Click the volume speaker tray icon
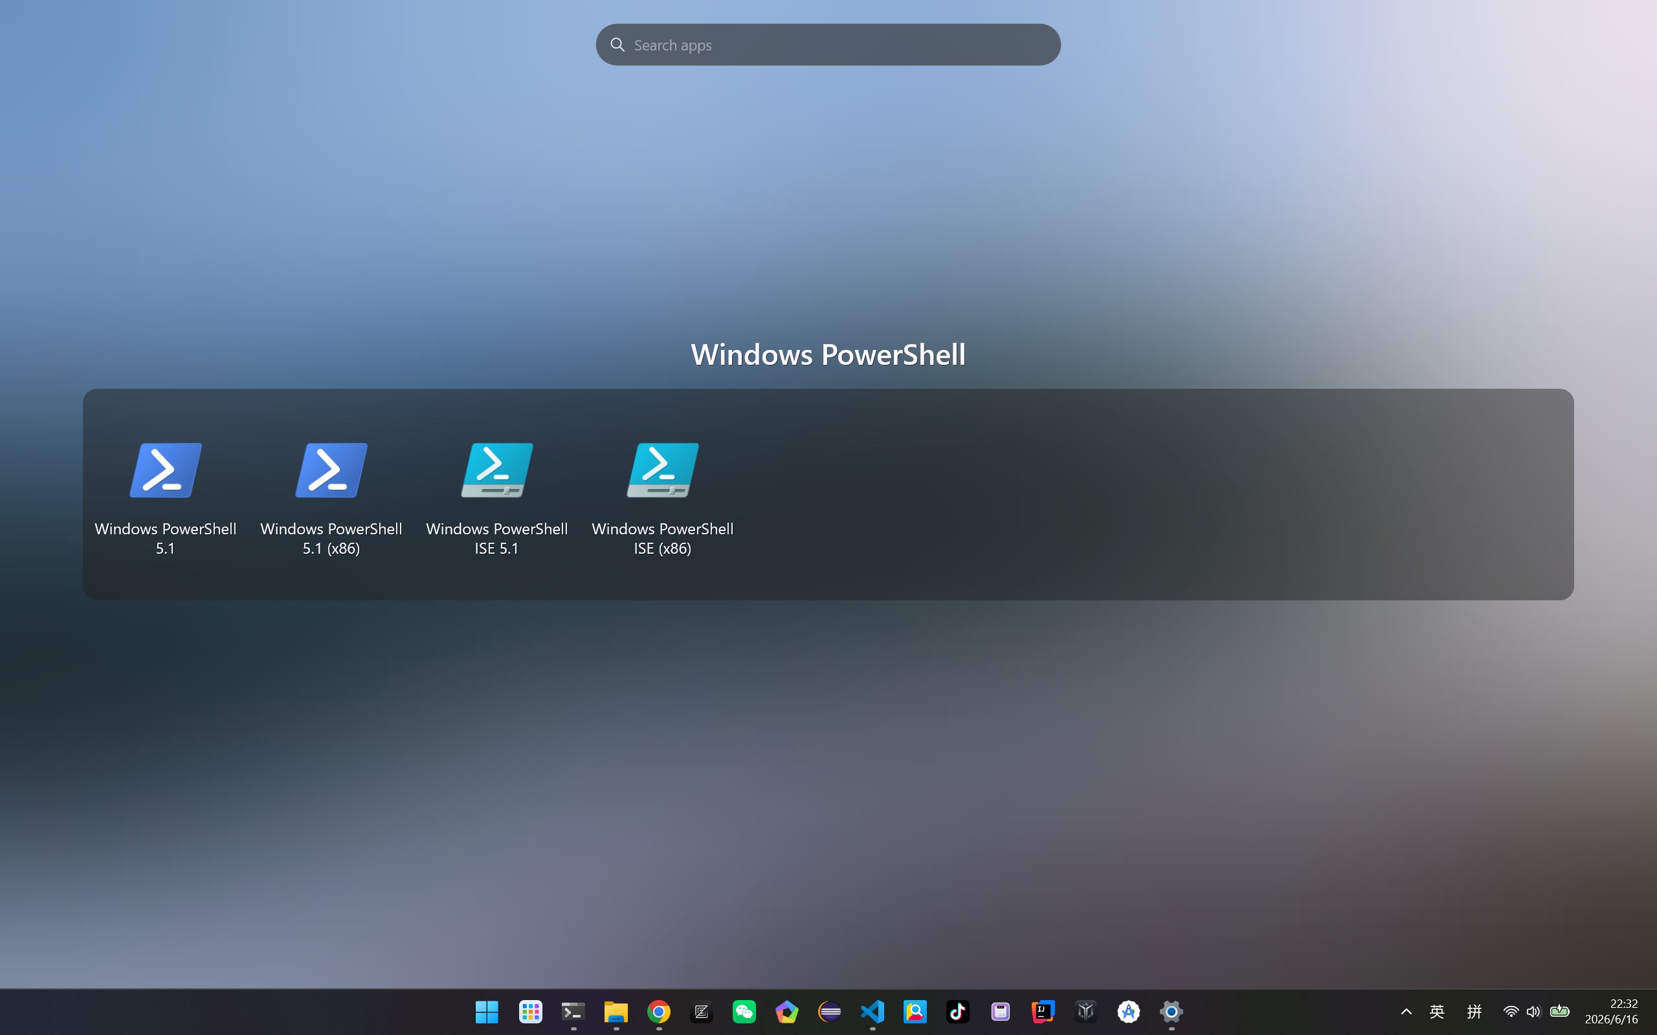The image size is (1657, 1035). [x=1534, y=1012]
